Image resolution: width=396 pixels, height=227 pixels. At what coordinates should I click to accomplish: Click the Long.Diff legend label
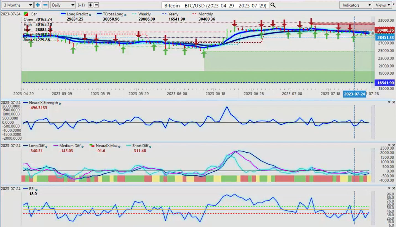37,145
